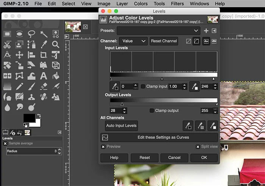Viewport: 265px width, 186px height.
Task: Click the black point eyedropper for input levels
Action: point(114,86)
